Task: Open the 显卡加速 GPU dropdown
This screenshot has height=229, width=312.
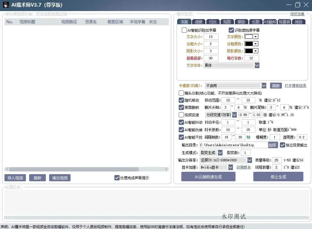Action: click(x=230, y=167)
